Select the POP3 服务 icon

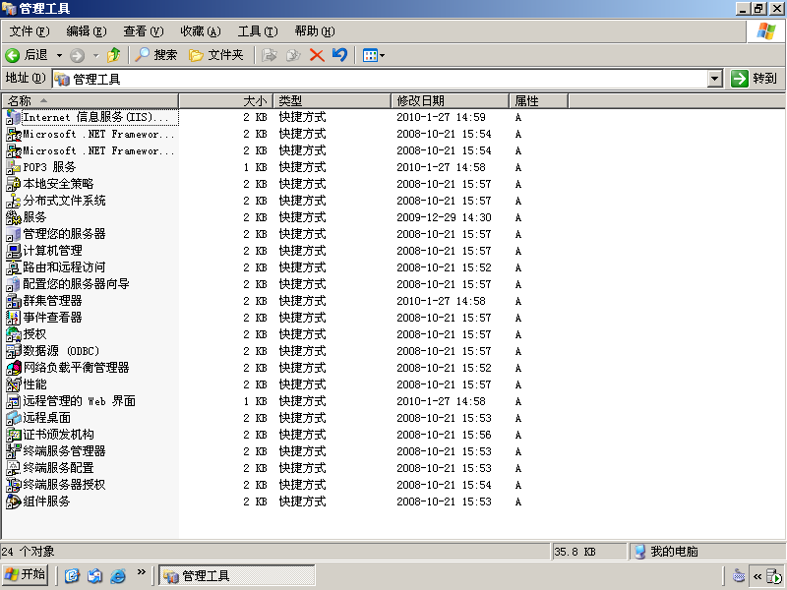click(x=13, y=167)
